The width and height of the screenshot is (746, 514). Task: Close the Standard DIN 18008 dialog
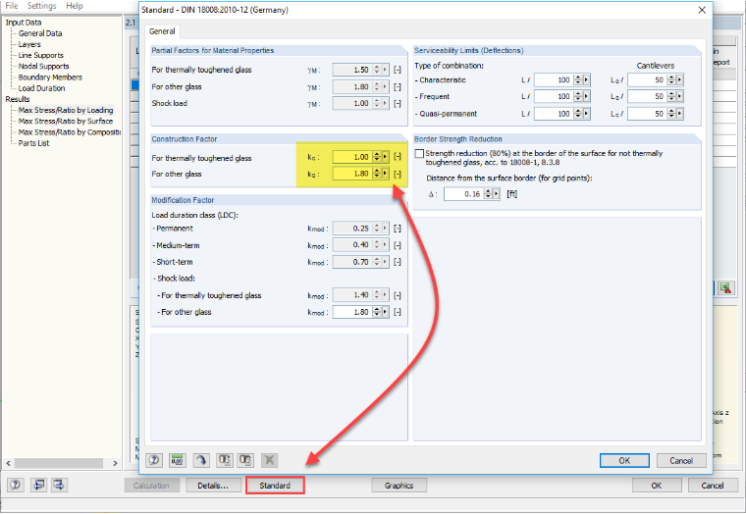pos(702,10)
